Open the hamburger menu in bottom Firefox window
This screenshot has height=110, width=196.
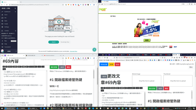tap(195, 58)
